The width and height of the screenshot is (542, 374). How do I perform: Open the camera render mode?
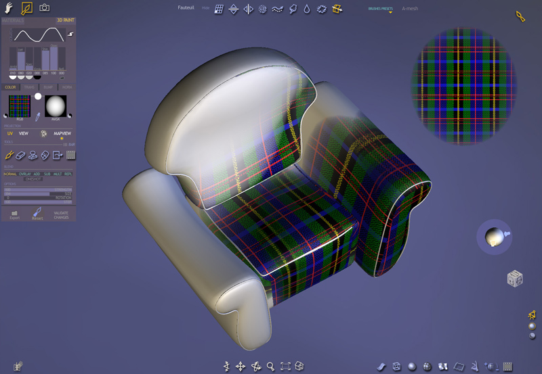coord(44,7)
